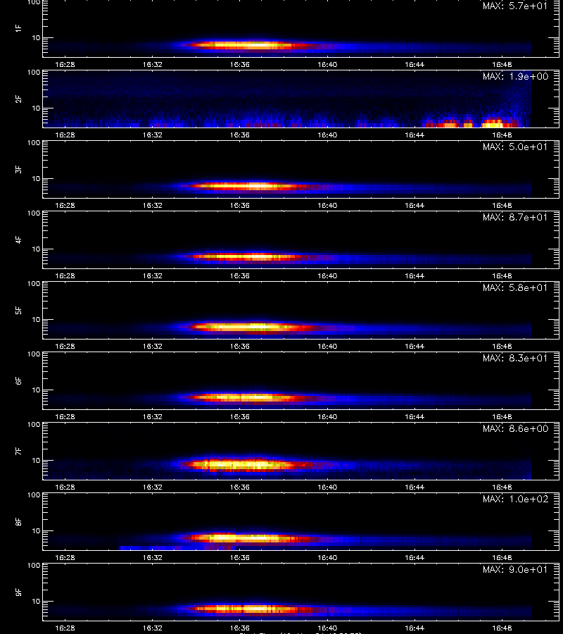The width and height of the screenshot is (563, 634).
Task: Click the 7F panel axis label
Action: (18, 452)
